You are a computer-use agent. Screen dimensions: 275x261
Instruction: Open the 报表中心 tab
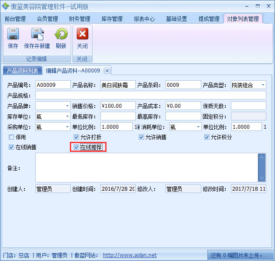click(144, 19)
